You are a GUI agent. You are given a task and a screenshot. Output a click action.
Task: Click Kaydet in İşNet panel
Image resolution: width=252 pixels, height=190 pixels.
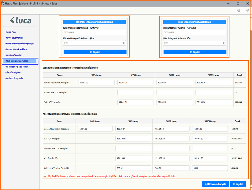[x=195, y=52]
